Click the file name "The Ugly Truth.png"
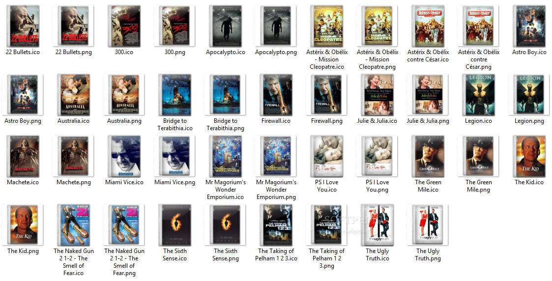 [x=428, y=255]
